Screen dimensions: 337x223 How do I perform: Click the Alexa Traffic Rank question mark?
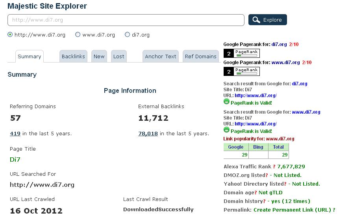[274, 166]
